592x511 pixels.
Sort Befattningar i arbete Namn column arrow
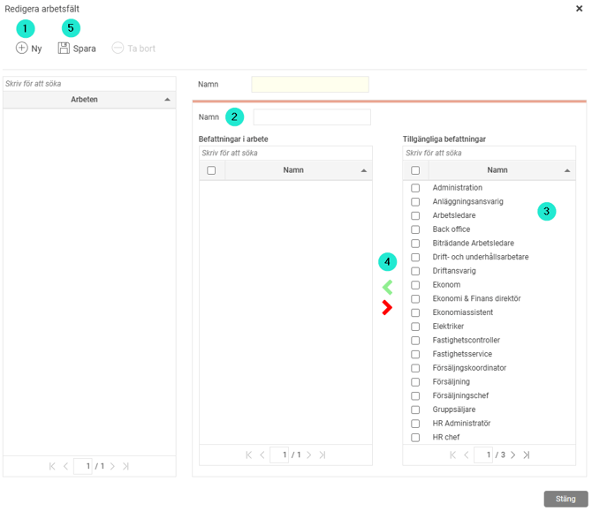pos(363,170)
